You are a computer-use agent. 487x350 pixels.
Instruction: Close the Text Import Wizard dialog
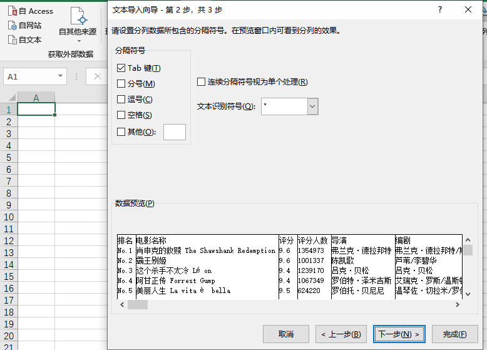[468, 9]
